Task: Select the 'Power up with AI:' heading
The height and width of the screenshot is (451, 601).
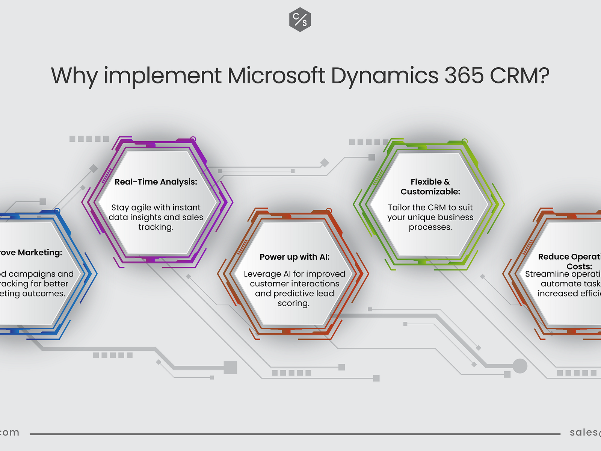Action: point(294,257)
